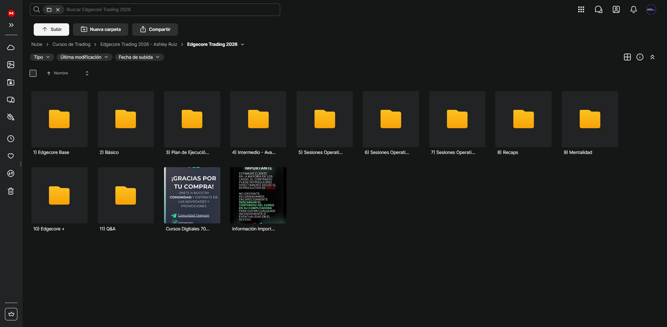Viewport: 667px width, 327px height.
Task: Open the Tipo filter dropdown
Action: pyautogui.click(x=42, y=57)
